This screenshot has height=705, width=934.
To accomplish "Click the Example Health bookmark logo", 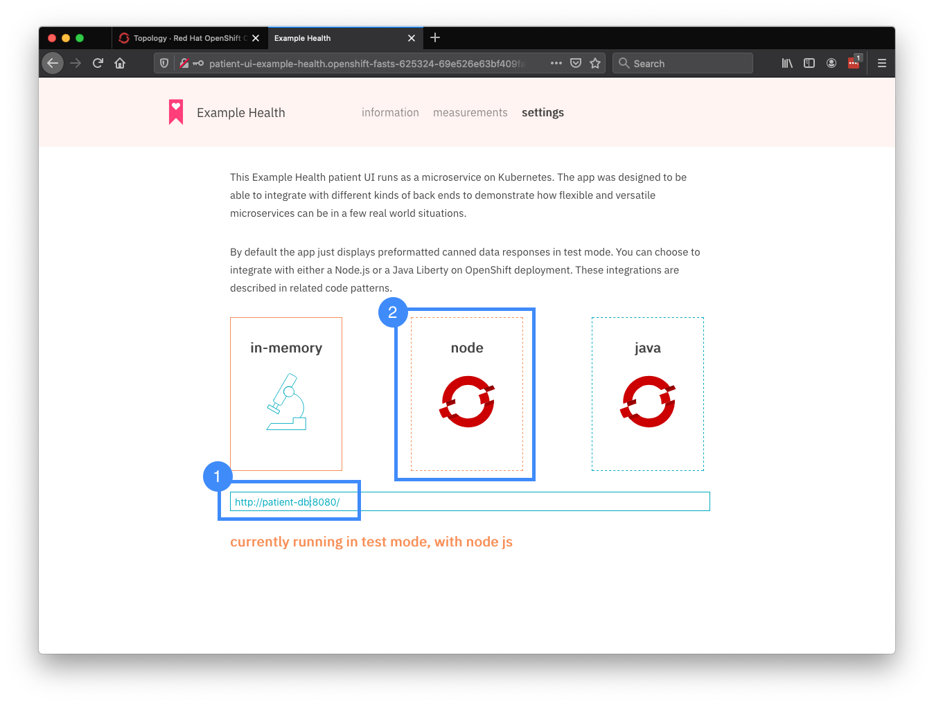I will [176, 112].
